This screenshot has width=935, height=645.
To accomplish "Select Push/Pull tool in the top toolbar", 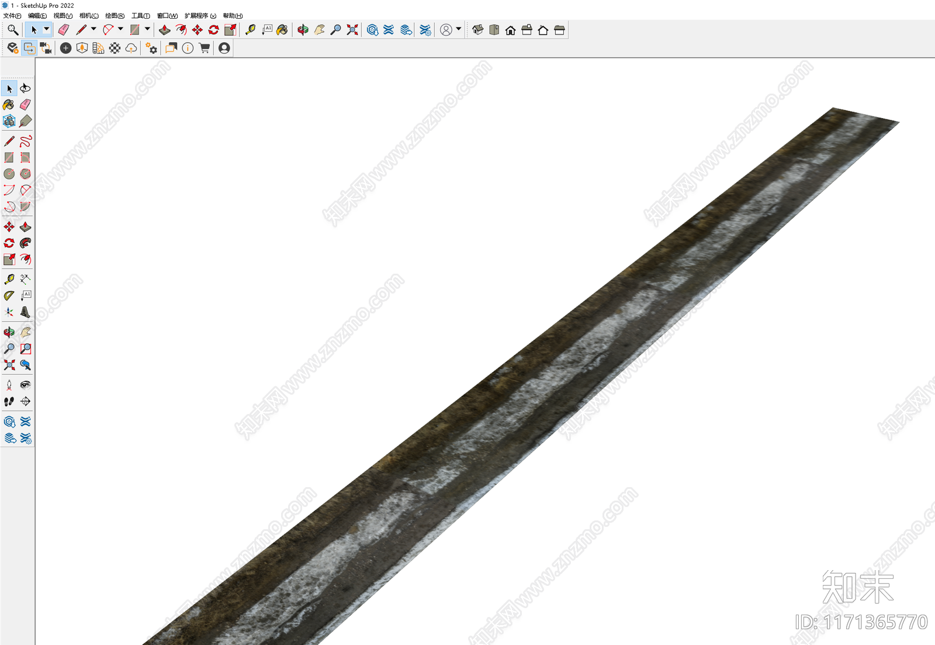I will click(x=165, y=30).
